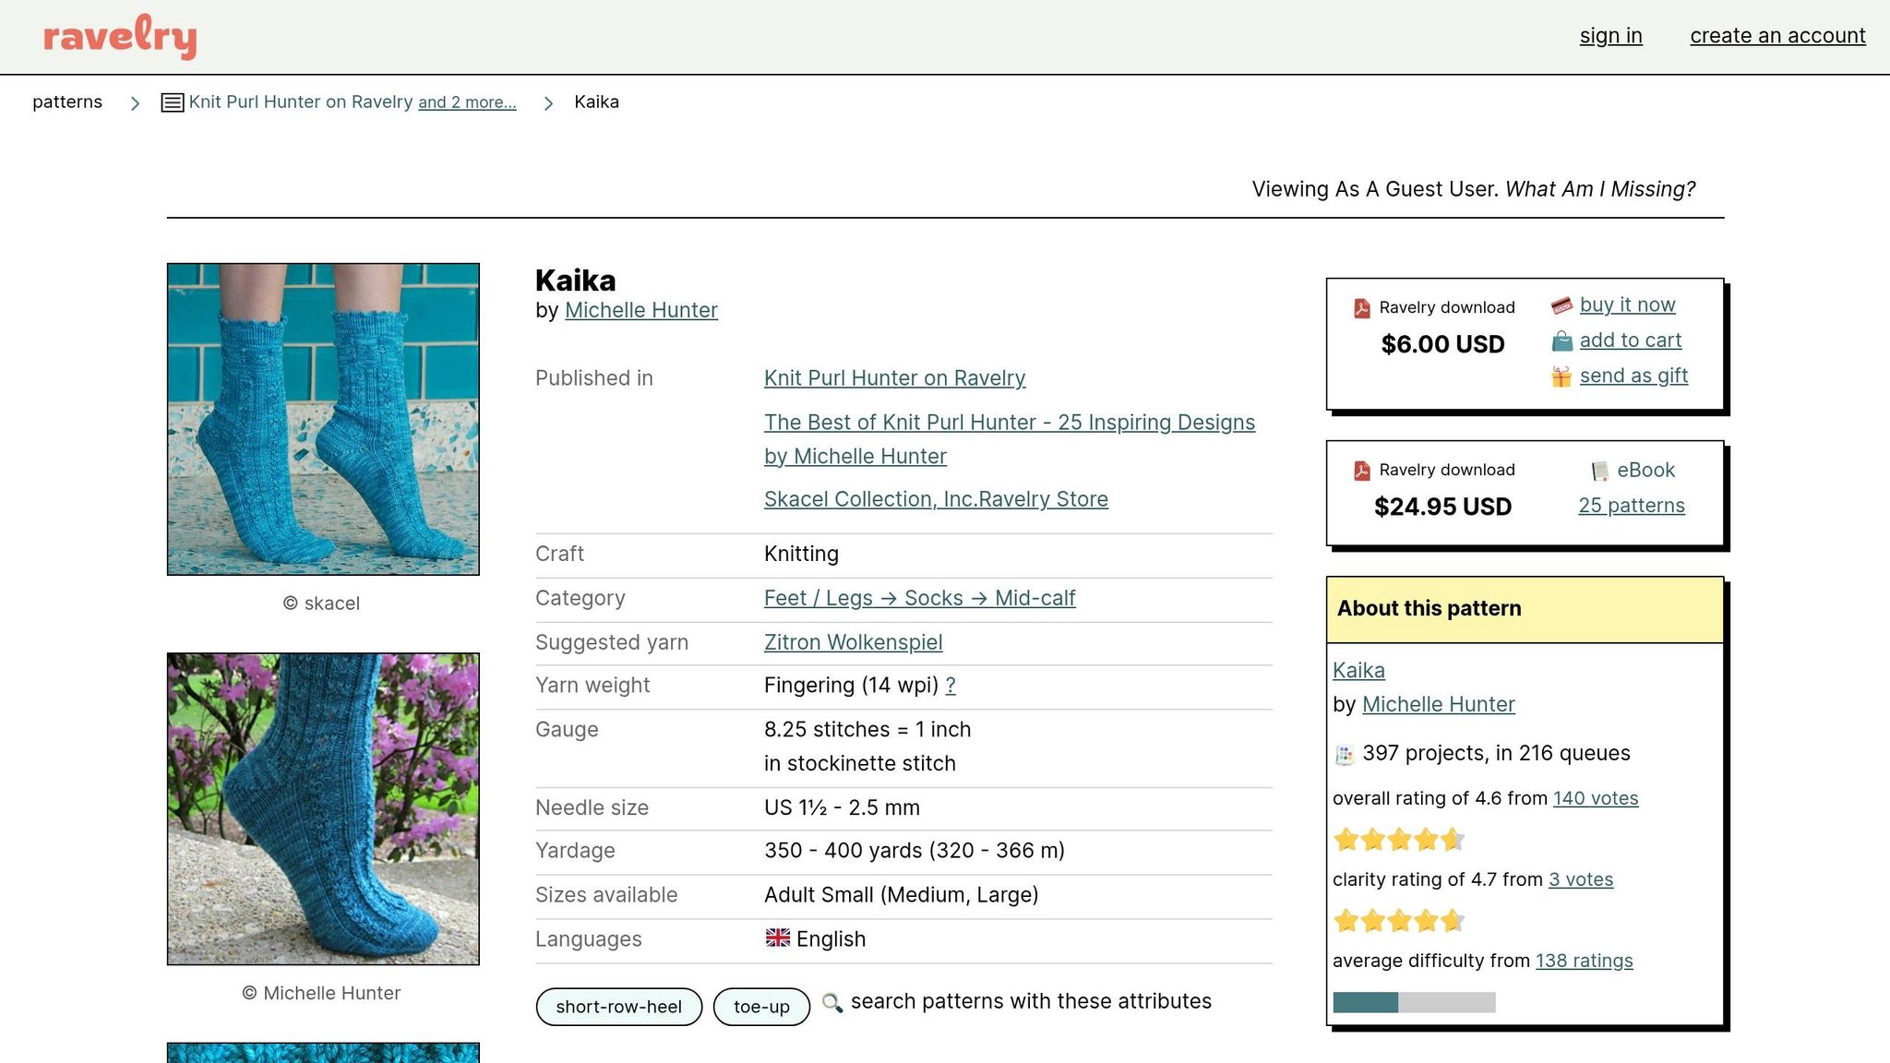
Task: Click the UK flag icon next to English
Action: coord(778,938)
